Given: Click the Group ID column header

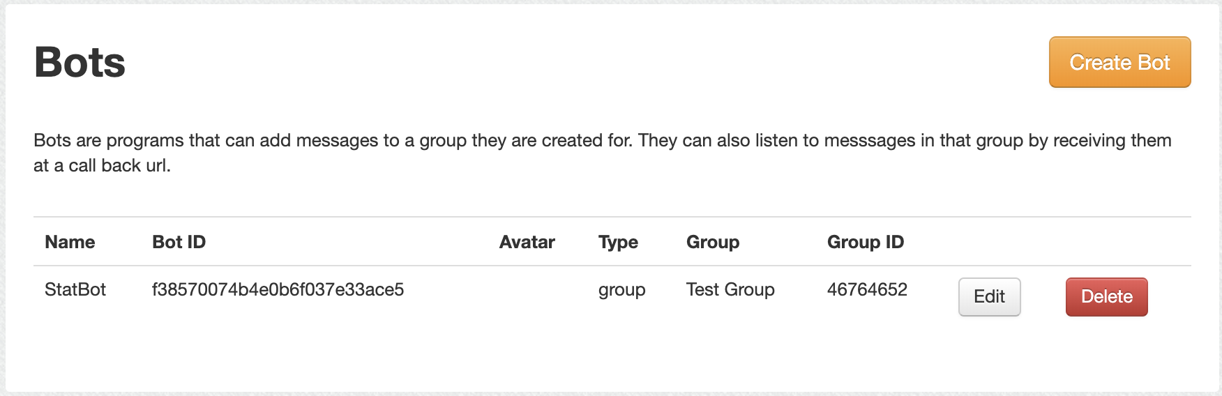Looking at the screenshot, I should [x=865, y=242].
